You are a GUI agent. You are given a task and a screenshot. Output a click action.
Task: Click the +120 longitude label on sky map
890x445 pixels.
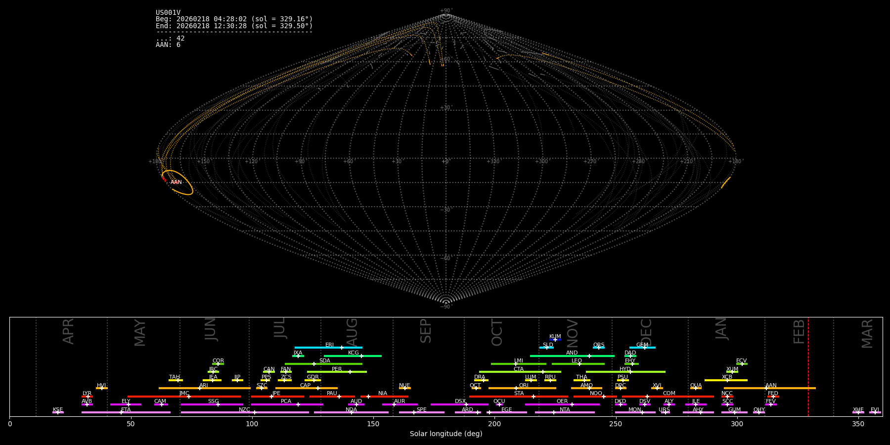click(252, 162)
